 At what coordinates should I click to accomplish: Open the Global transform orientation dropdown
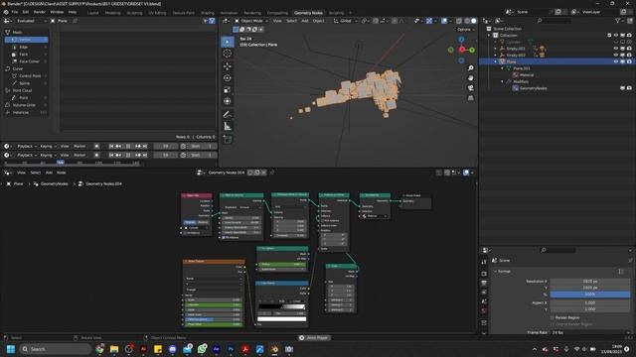pyautogui.click(x=346, y=21)
